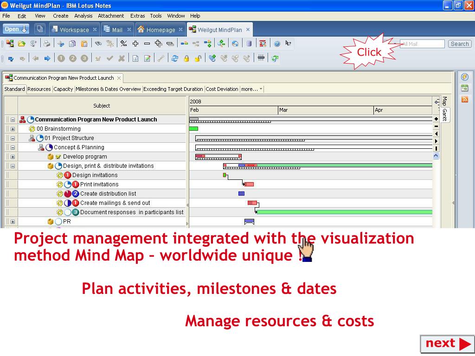Image resolution: width=475 pixels, height=356 pixels.
Task: Click the plus/minus toggle toolbar icon
Action: point(123,44)
